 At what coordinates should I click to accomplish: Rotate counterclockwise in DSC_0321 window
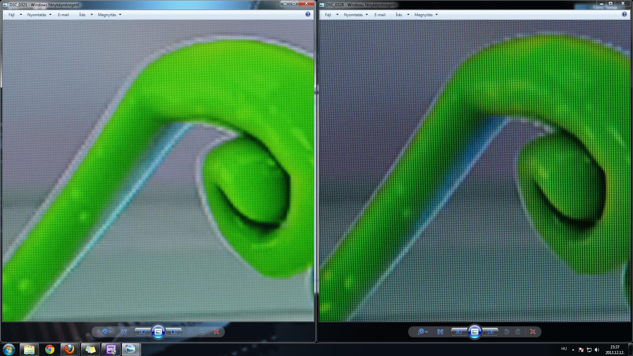pos(190,332)
